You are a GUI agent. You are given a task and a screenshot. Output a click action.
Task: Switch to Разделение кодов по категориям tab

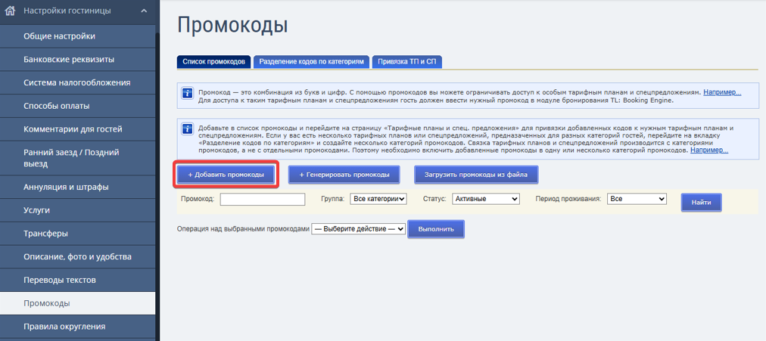pos(312,63)
